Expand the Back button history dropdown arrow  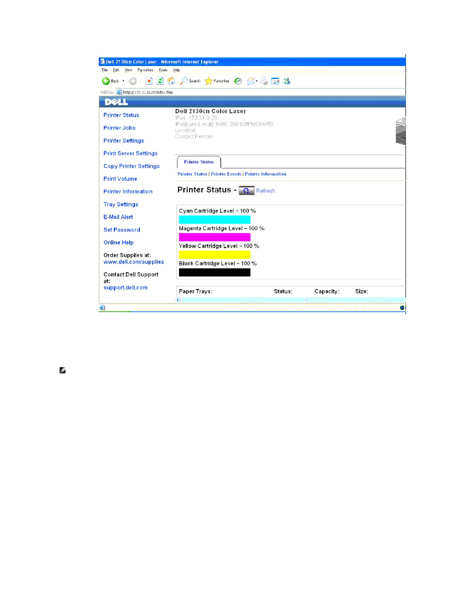123,81
